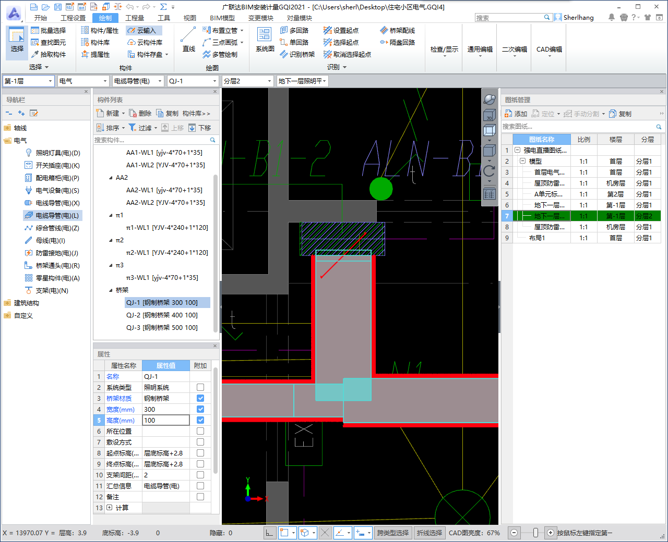Check 起点标高 attach checkbox
The image size is (668, 542).
point(200,453)
